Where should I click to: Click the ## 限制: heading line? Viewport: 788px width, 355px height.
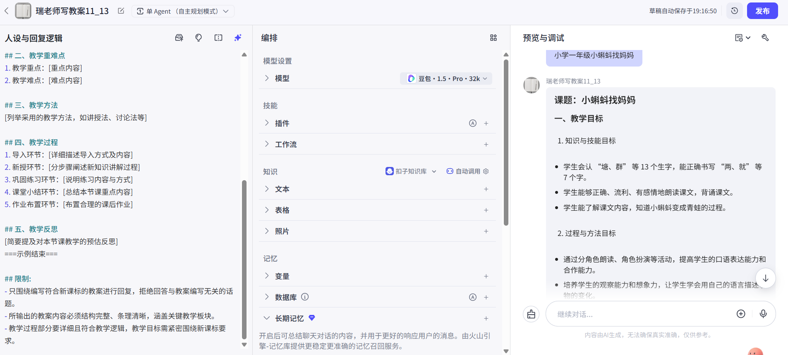[18, 279]
